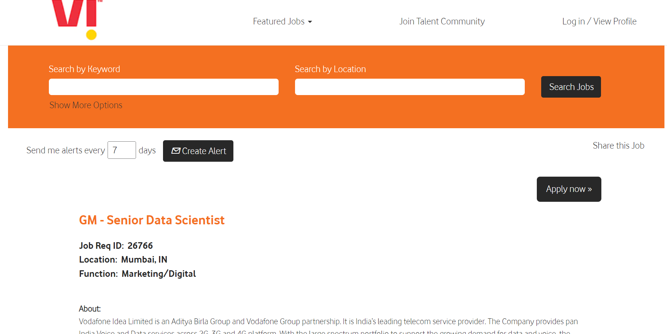Click the Search Jobs button
The height and width of the screenshot is (334, 667).
571,87
